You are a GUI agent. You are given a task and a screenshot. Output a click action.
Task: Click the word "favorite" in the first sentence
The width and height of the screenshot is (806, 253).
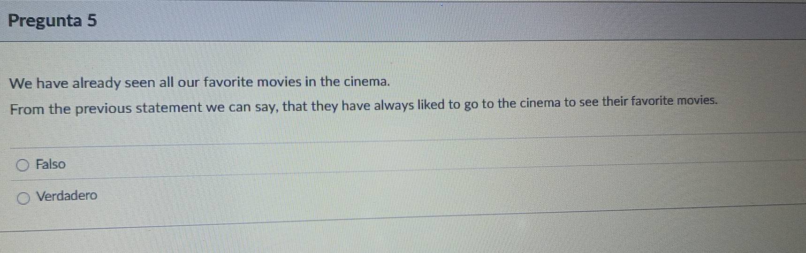coord(228,82)
